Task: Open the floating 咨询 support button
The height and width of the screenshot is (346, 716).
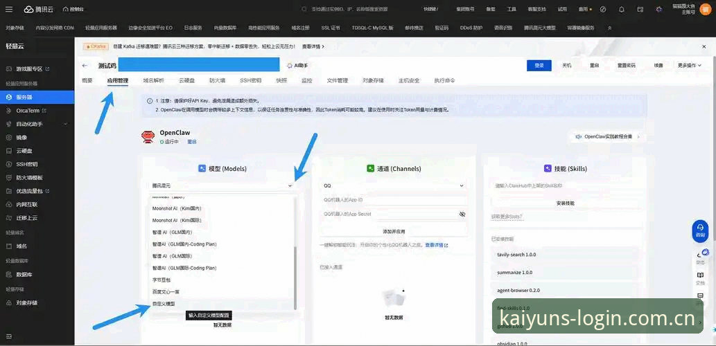Action: pyautogui.click(x=700, y=230)
